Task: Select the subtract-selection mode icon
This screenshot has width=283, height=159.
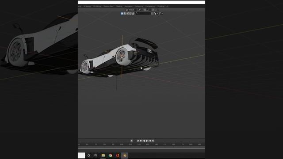Action: coord(128,13)
